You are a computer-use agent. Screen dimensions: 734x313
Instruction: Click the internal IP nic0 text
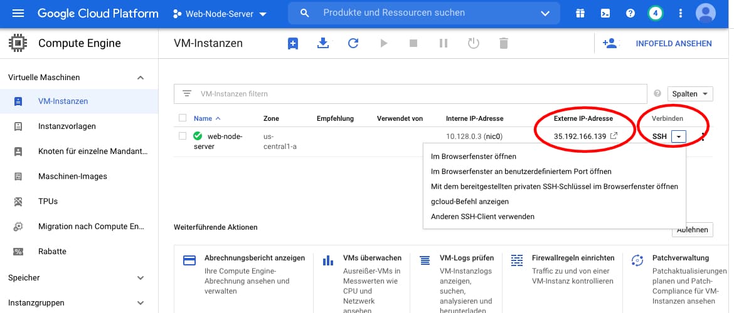coord(474,136)
